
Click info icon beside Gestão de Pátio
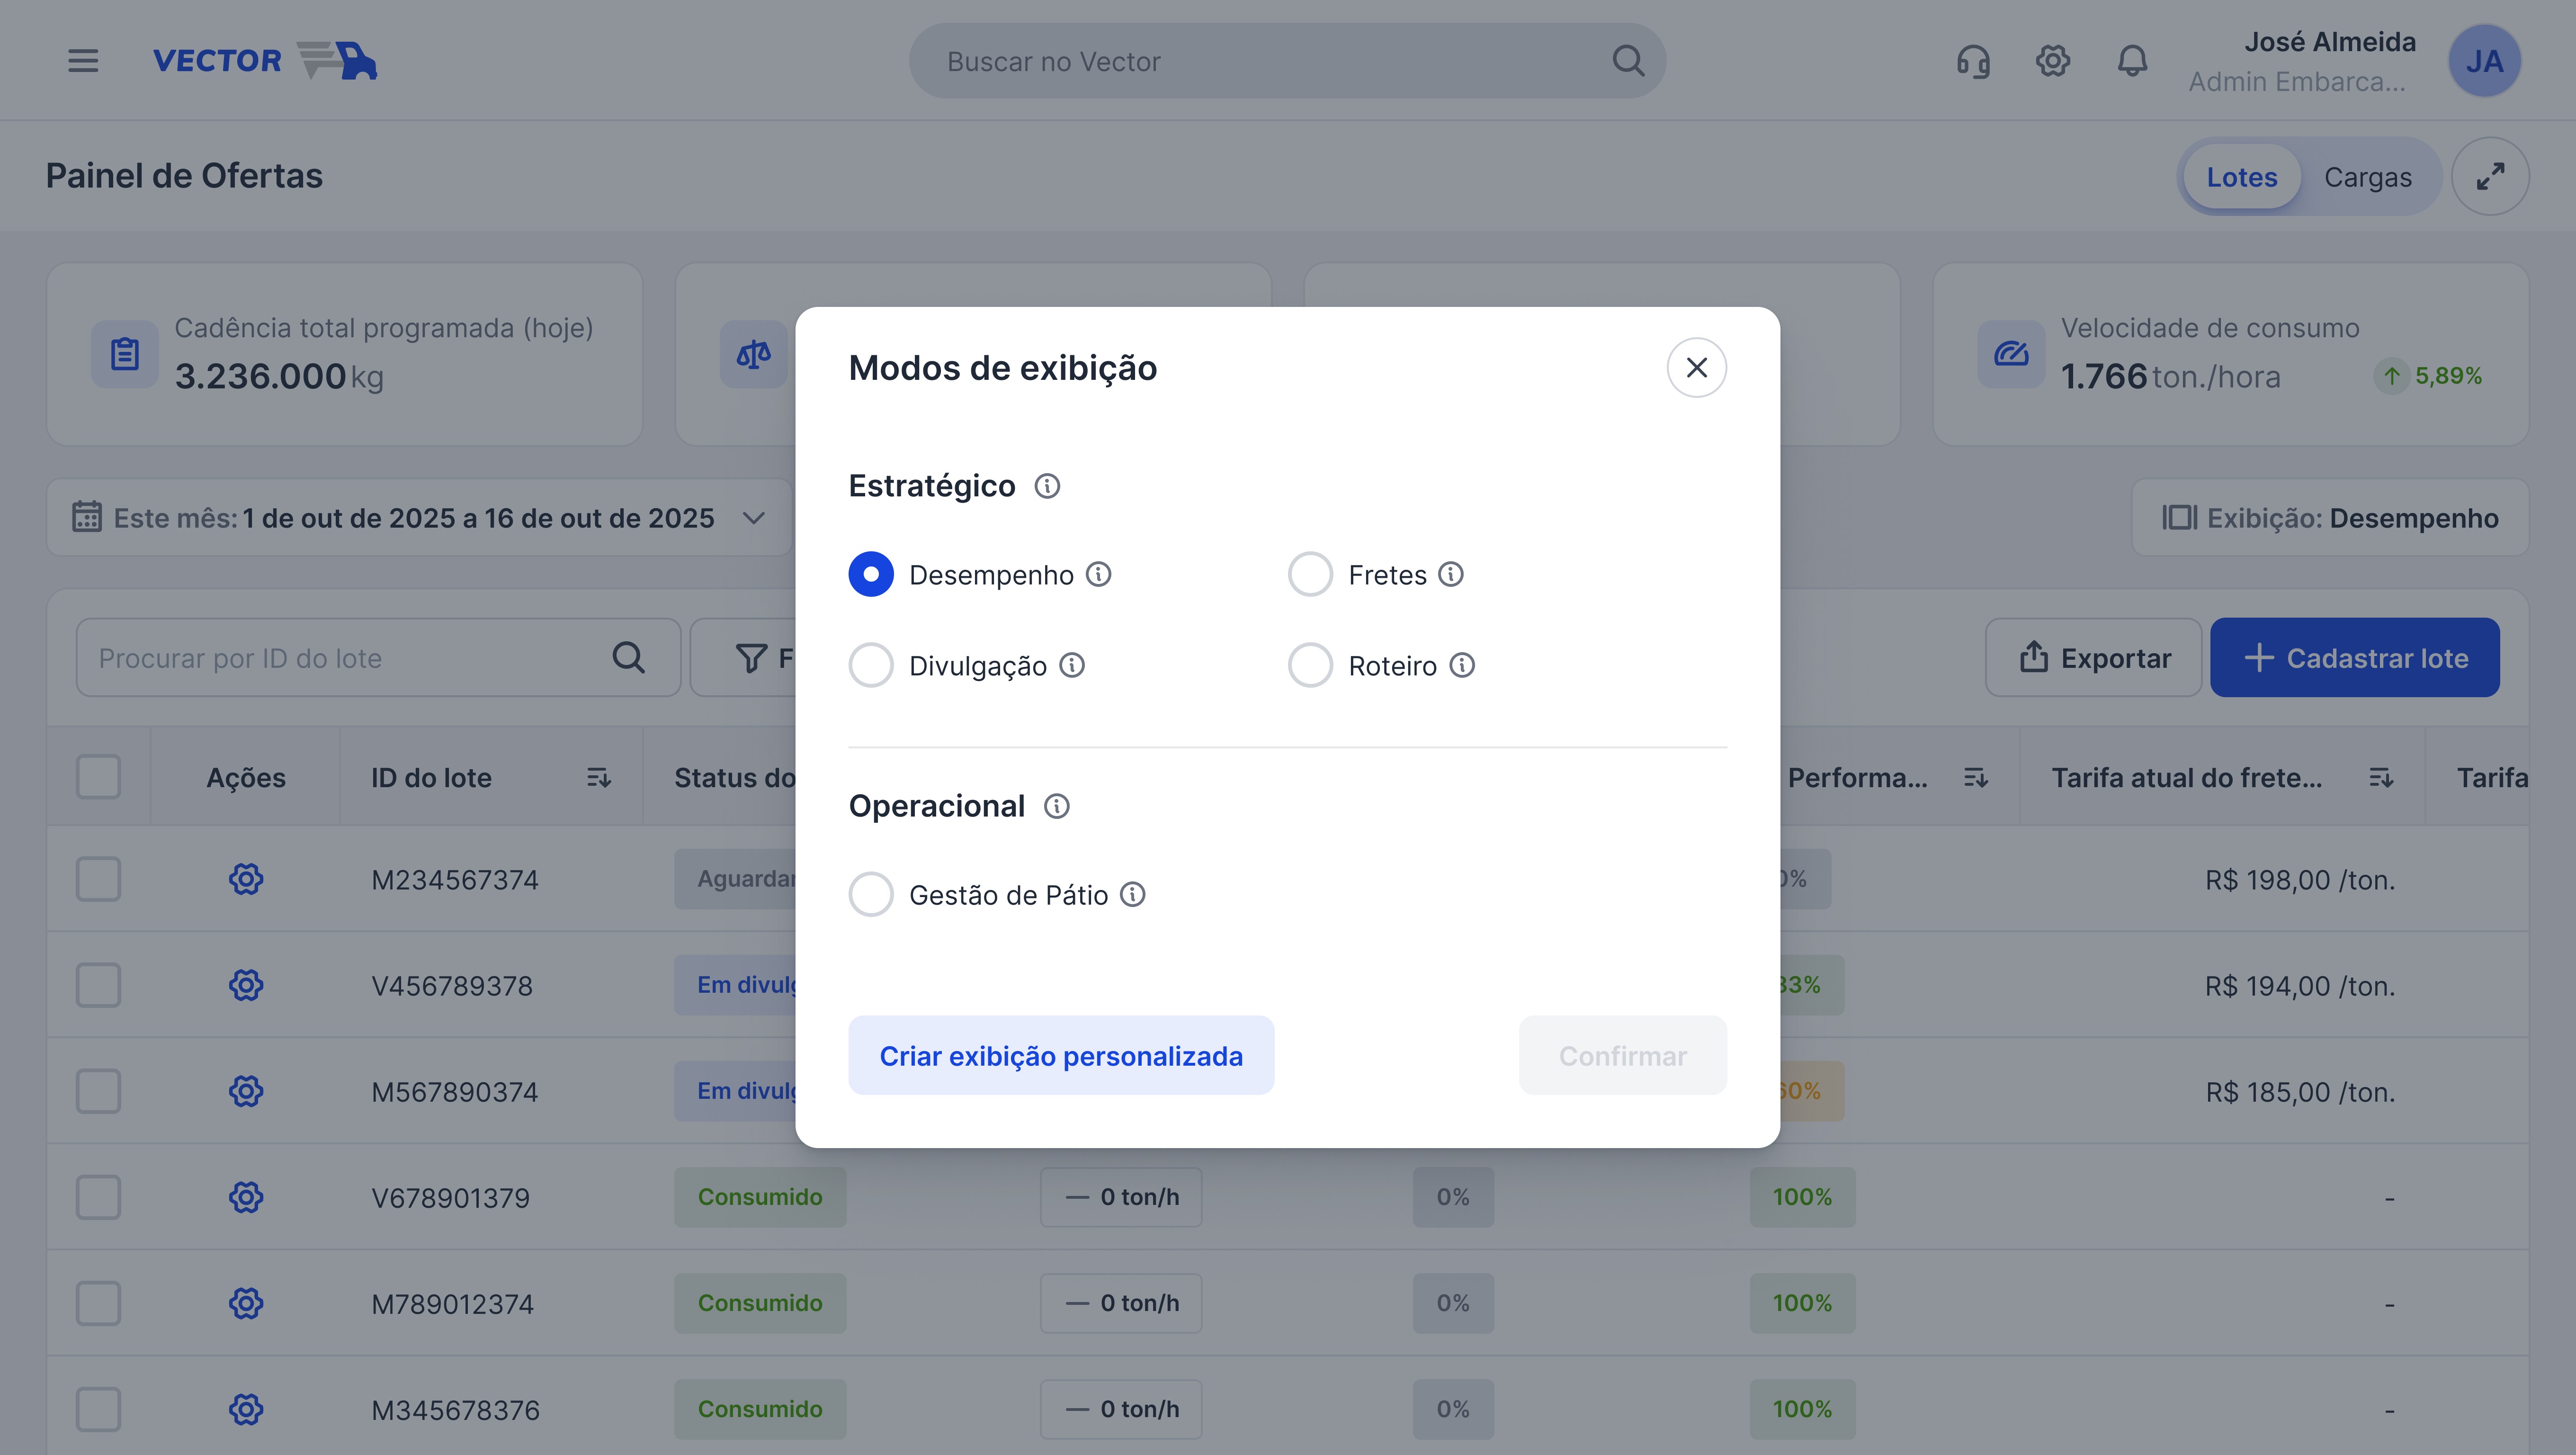coord(1132,894)
